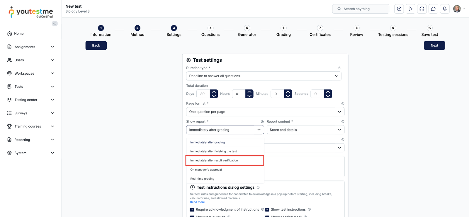This screenshot has width=469, height=217.
Task: Open the help question mark icon in header
Action: (399, 9)
